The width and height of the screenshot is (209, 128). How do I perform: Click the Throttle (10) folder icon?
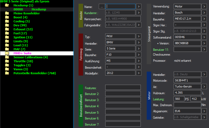click(x=7, y=61)
